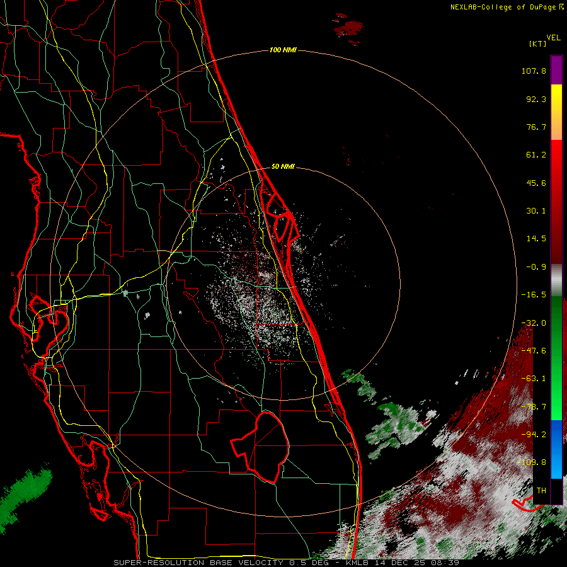
Task: Select the -63.1 velocity scale value
Action: 534,379
